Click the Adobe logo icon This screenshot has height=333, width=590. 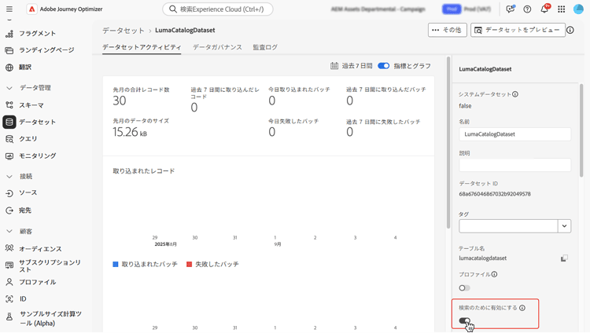click(x=32, y=9)
